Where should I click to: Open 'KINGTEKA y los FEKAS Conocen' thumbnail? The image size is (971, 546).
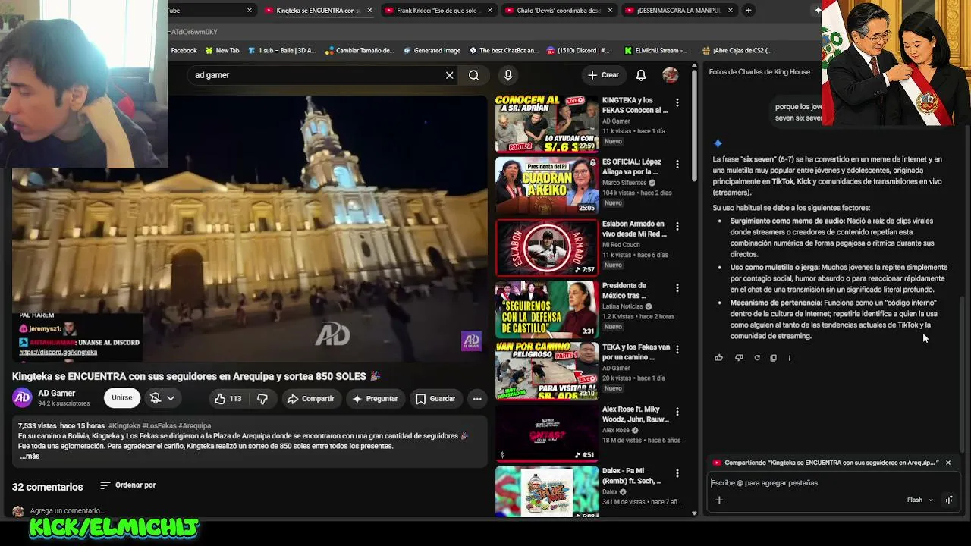547,124
